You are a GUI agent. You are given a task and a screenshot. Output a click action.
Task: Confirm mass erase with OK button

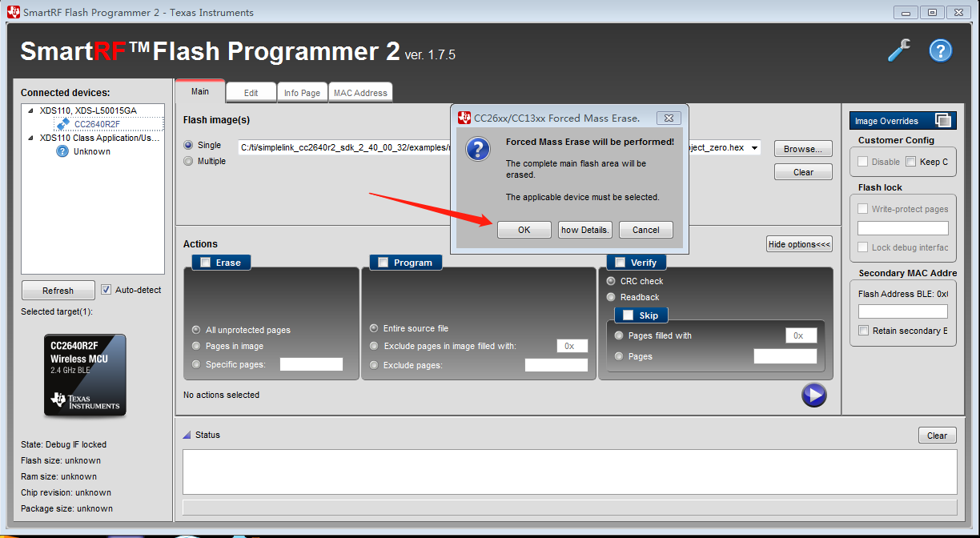[524, 230]
